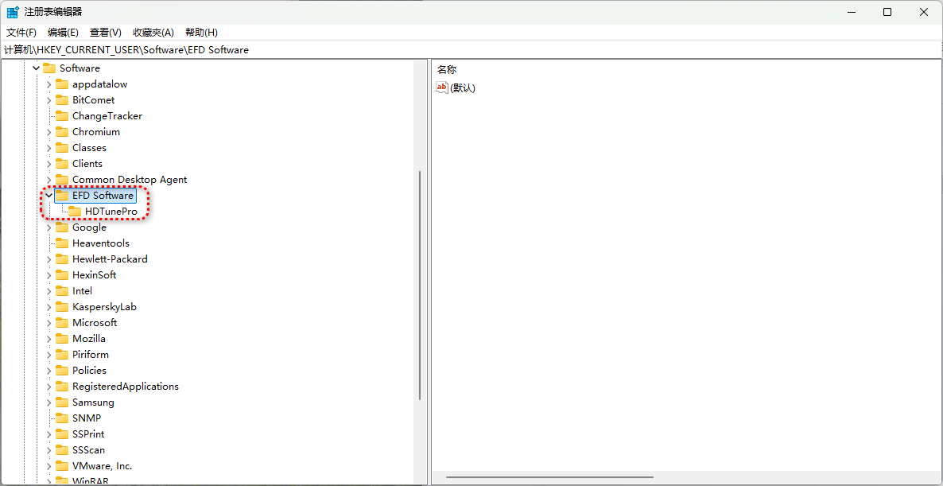Select the RegisteredApplications key
The width and height of the screenshot is (943, 486).
pyautogui.click(x=126, y=387)
